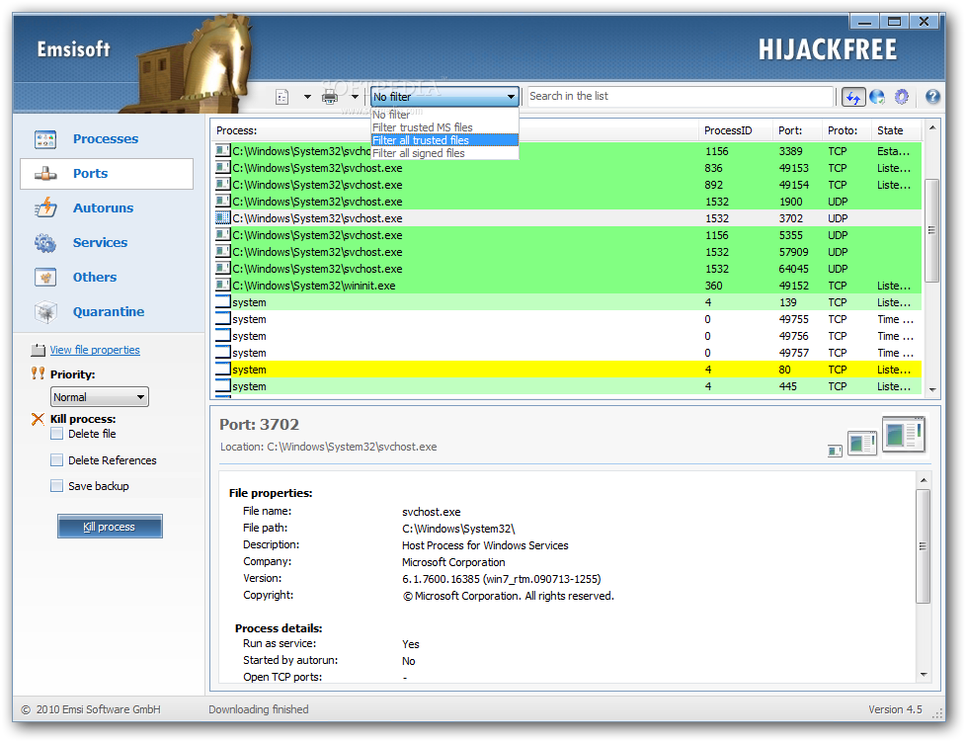Sort by the Proto: column header
966x742 pixels.
click(845, 130)
